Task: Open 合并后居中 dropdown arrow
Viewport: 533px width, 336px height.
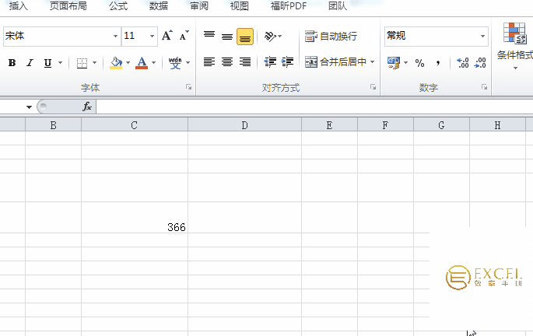Action: pos(372,62)
